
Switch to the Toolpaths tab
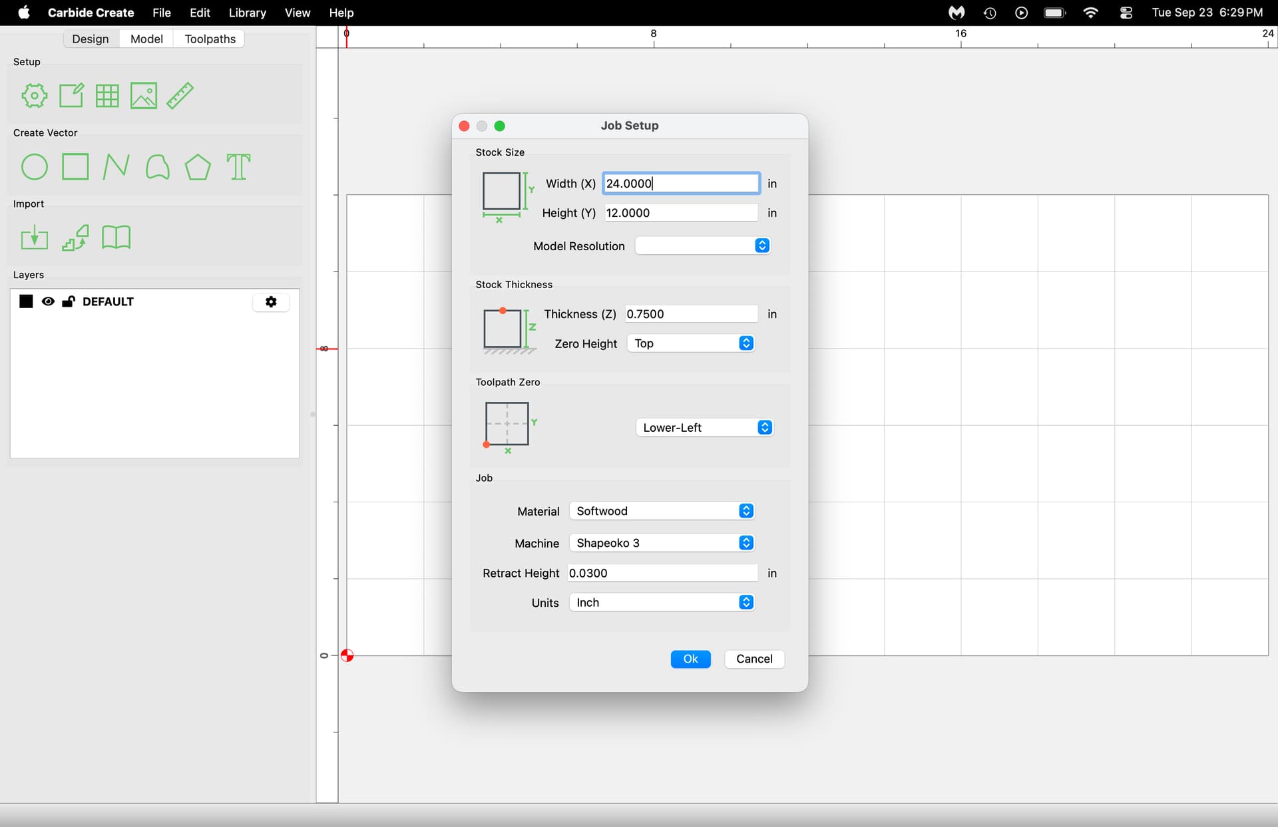click(x=210, y=39)
